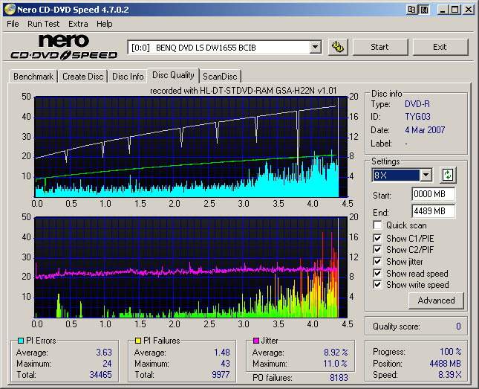Click the End MB input field
Screen dimensions: 479x389
(x=433, y=210)
